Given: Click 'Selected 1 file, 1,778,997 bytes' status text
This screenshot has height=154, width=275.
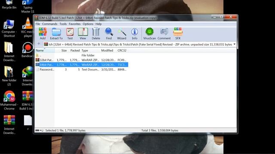Looking at the screenshot, I should pyautogui.click(x=65, y=130).
